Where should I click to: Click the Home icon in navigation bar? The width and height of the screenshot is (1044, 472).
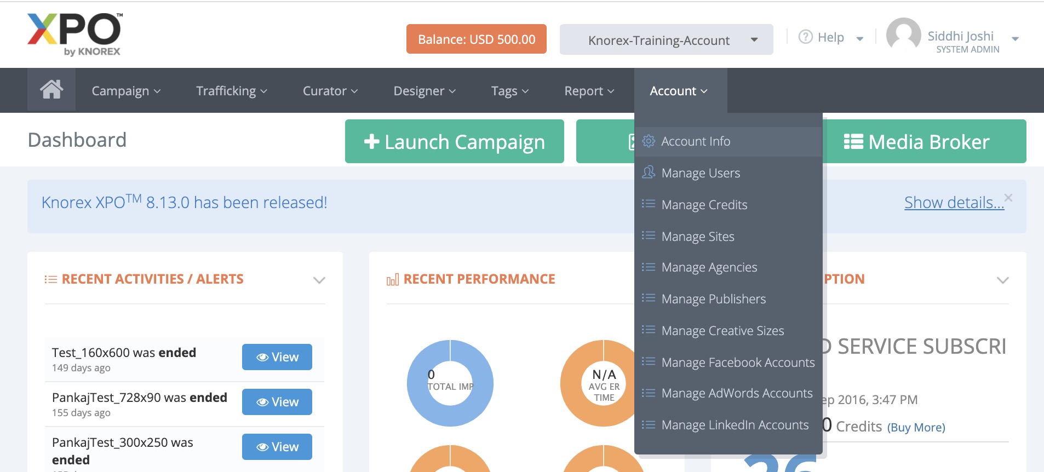tap(51, 90)
